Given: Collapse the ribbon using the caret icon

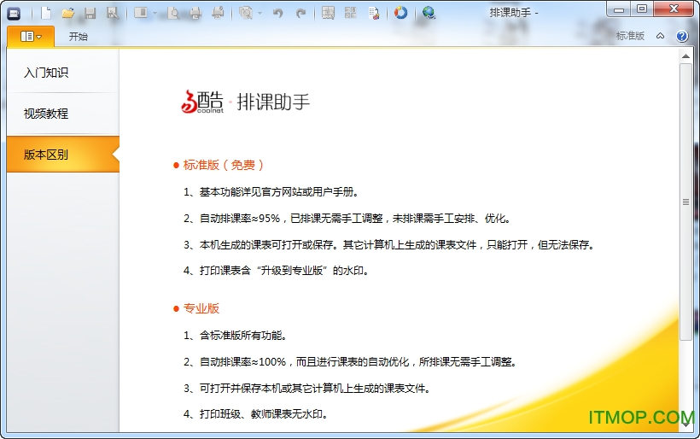Looking at the screenshot, I should pyautogui.click(x=660, y=36).
